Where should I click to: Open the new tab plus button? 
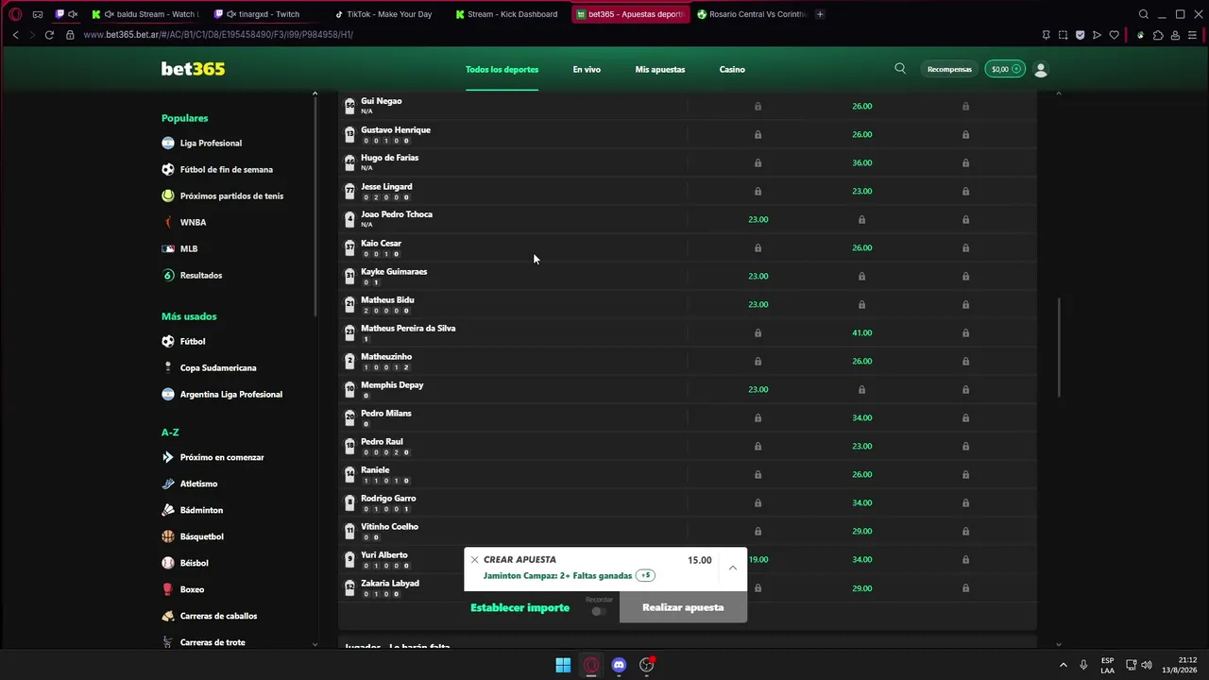[x=820, y=14]
